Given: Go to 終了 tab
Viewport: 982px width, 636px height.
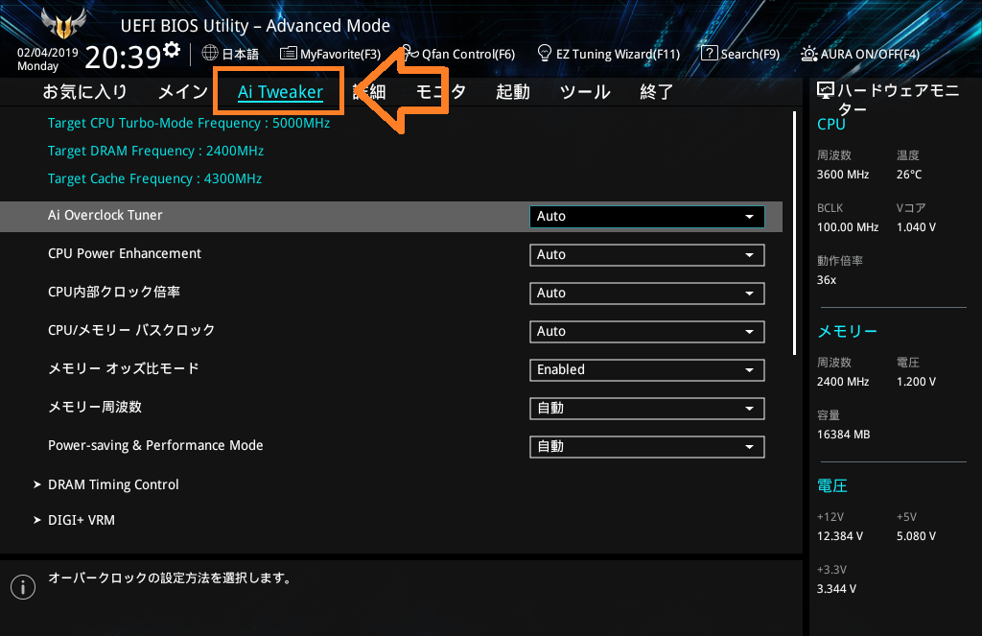Looking at the screenshot, I should [656, 91].
